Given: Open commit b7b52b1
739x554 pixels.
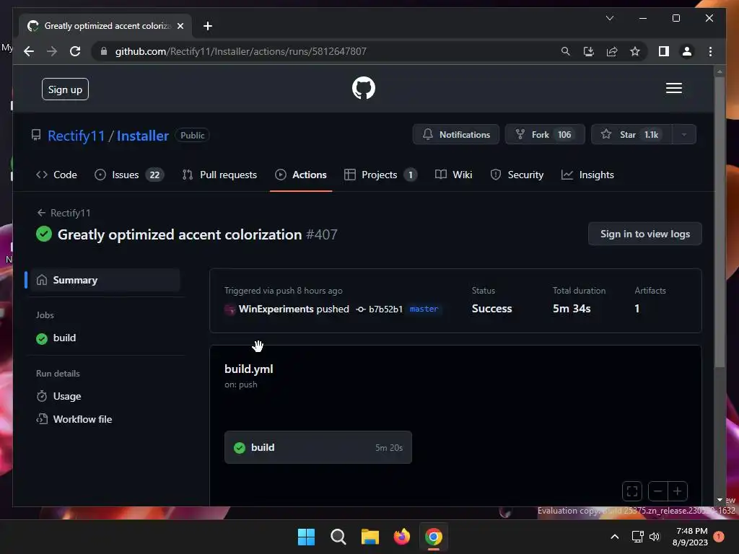Looking at the screenshot, I should click(385, 309).
